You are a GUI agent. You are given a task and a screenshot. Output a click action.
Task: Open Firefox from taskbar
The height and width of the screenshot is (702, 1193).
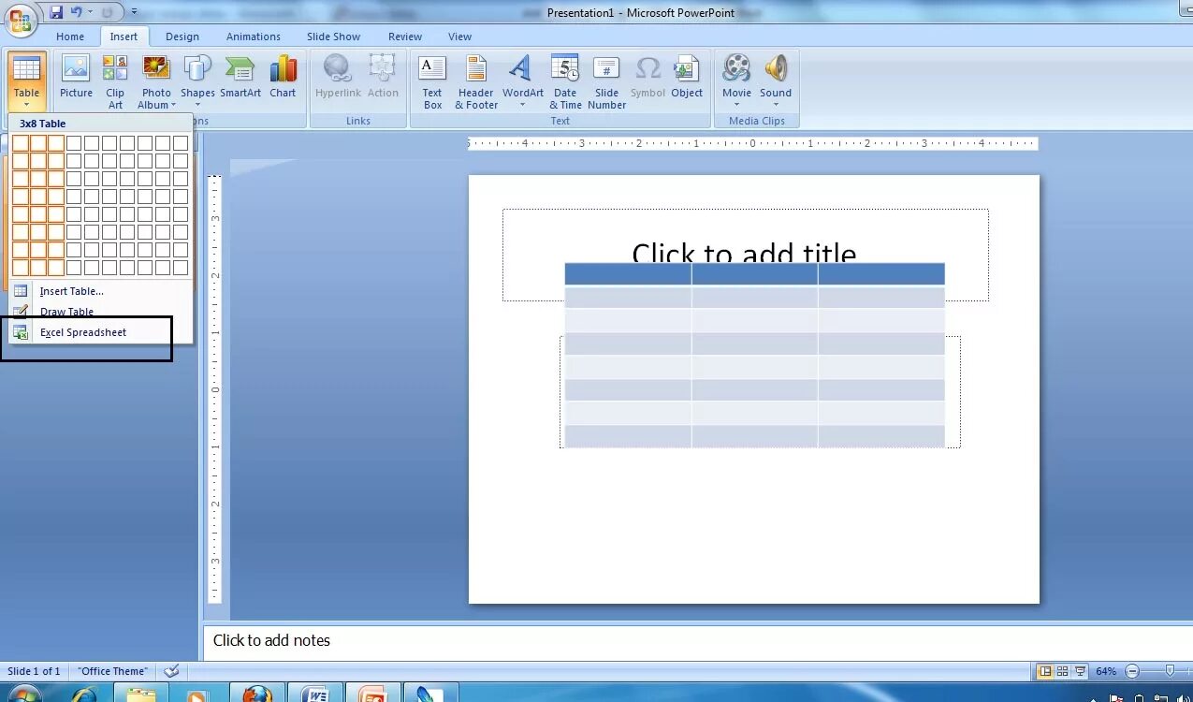(x=256, y=694)
